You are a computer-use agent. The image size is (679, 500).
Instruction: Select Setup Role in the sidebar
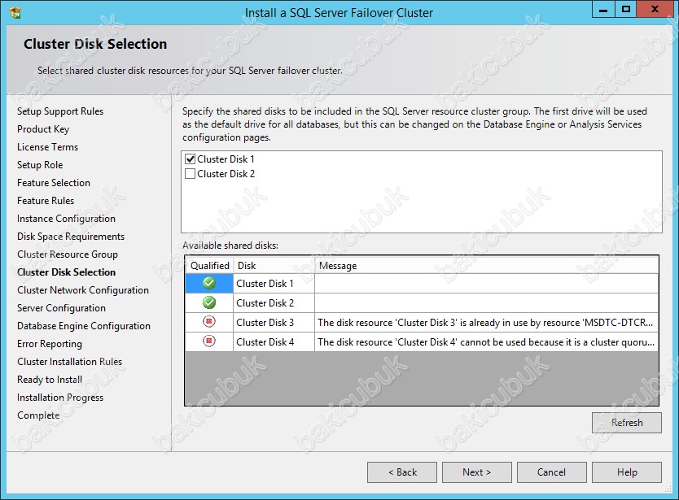pyautogui.click(x=40, y=165)
